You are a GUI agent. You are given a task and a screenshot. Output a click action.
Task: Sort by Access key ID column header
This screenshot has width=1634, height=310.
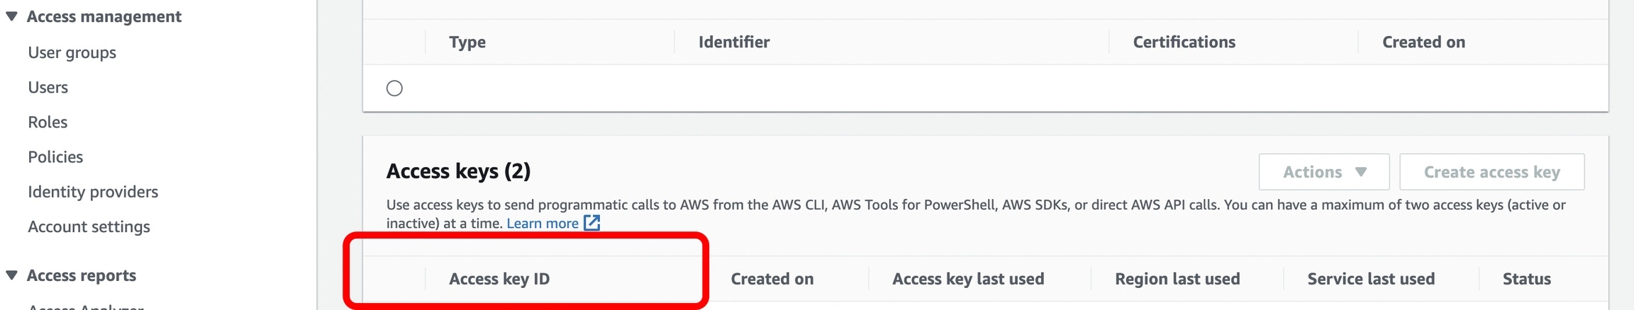pos(499,279)
